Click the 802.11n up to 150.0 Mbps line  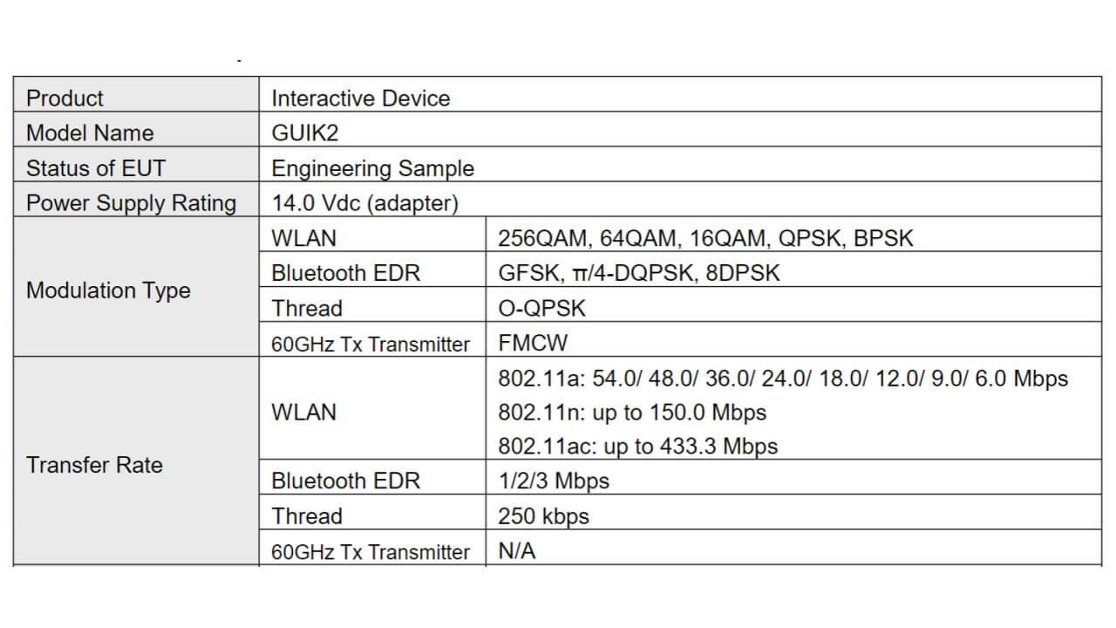[632, 412]
